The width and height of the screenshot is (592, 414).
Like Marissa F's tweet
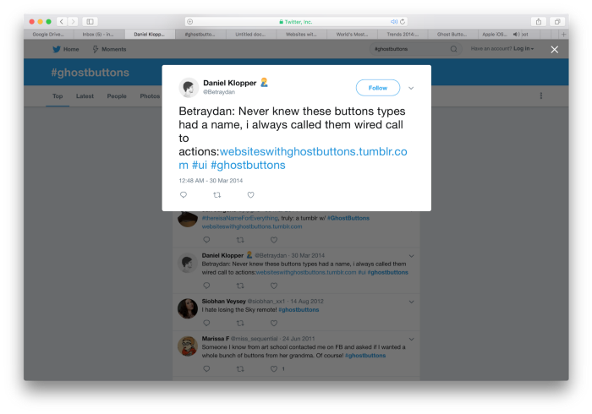click(274, 368)
